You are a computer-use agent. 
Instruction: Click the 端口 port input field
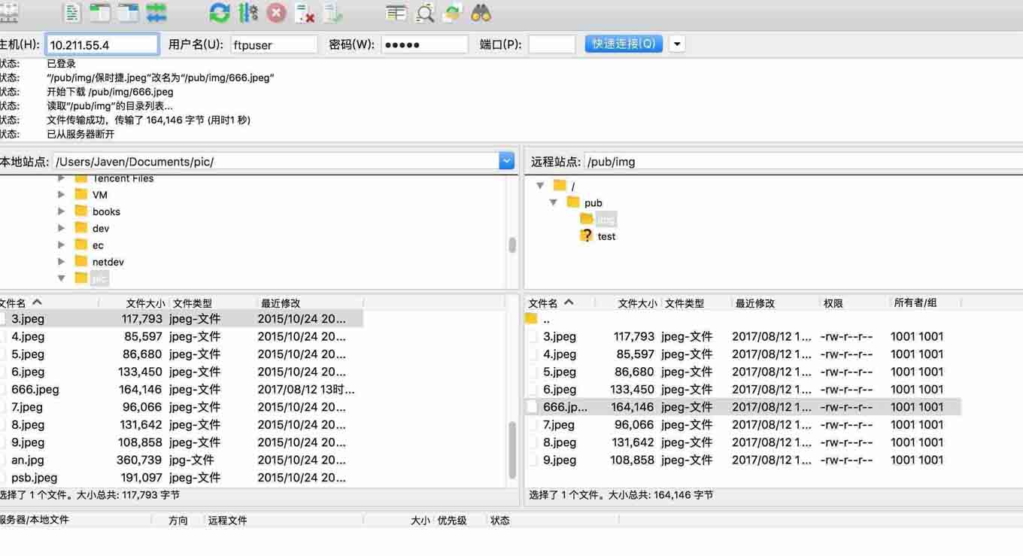[551, 44]
